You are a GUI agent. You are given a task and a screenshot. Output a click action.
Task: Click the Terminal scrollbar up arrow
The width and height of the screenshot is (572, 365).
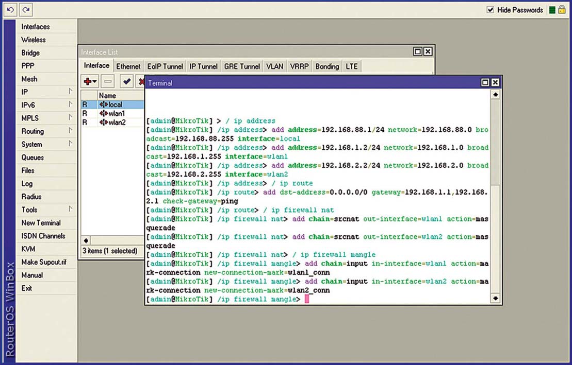(495, 94)
